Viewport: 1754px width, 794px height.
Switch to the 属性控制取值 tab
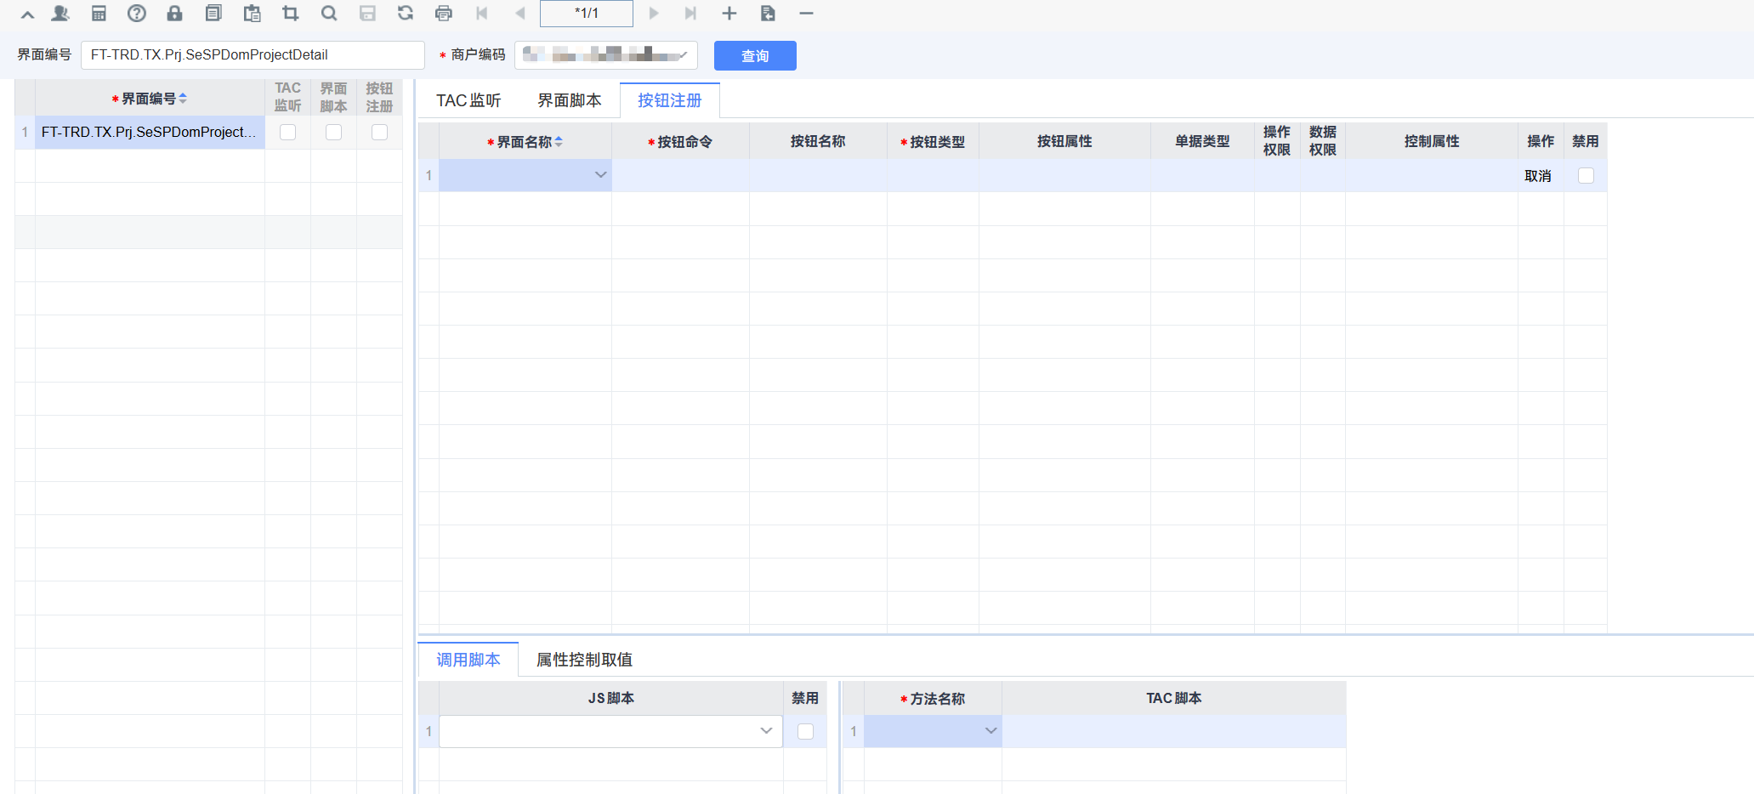[x=584, y=660]
